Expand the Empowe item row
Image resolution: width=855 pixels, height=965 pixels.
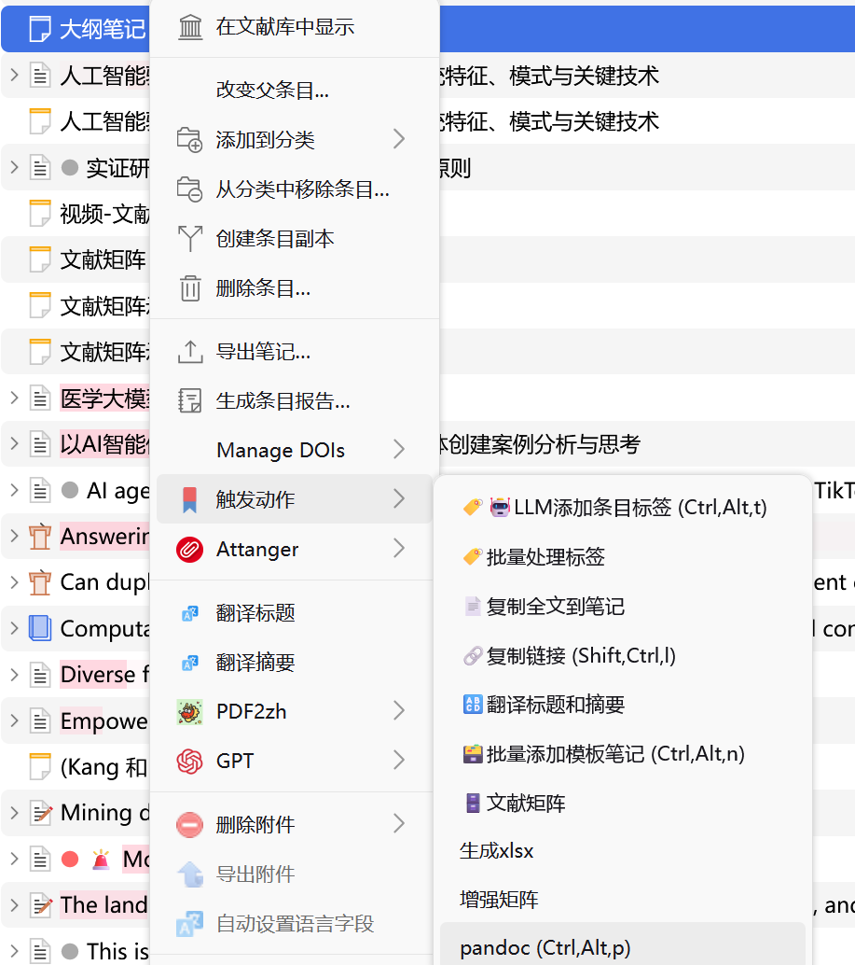click(14, 720)
